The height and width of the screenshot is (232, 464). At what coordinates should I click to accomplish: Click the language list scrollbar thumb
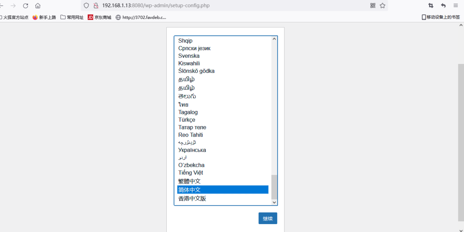click(274, 187)
